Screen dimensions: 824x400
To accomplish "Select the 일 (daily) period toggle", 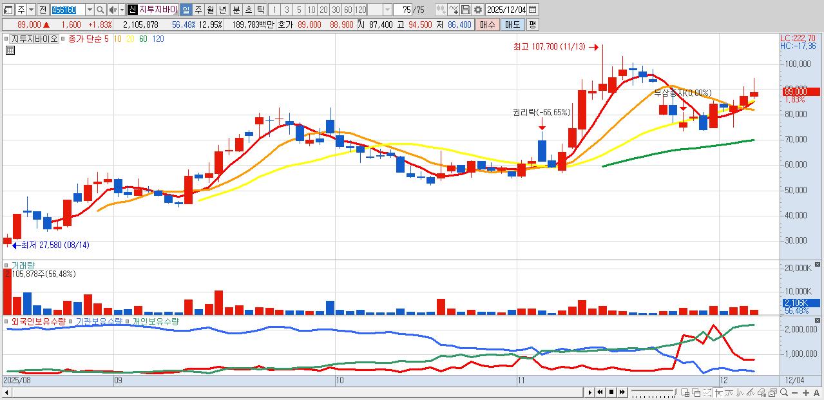I will 186,10.
